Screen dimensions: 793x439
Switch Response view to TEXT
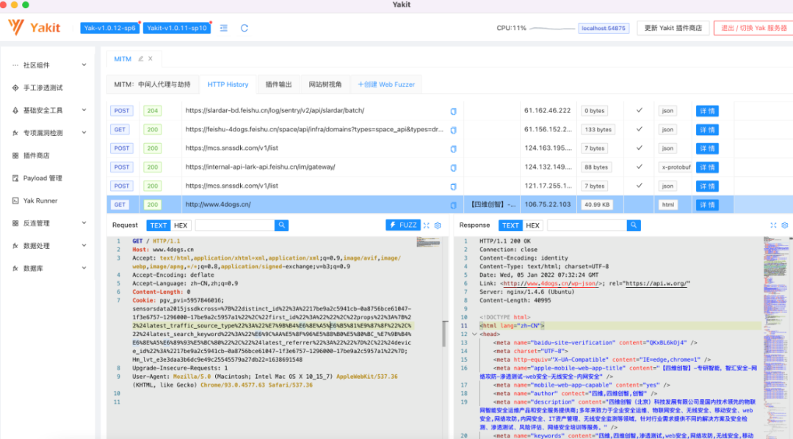point(510,225)
